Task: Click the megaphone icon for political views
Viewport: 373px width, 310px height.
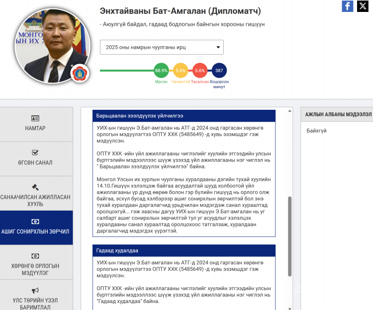Action: coord(35,291)
